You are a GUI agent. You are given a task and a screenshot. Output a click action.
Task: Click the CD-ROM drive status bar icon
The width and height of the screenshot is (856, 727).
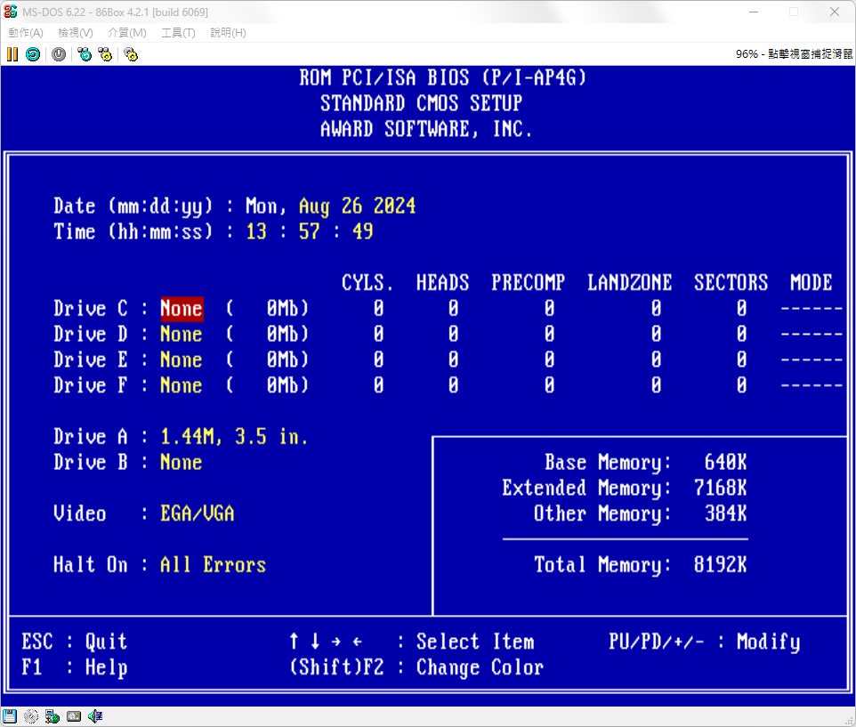point(31,715)
